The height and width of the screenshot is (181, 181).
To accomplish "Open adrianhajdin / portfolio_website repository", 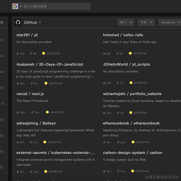I will (132, 94).
